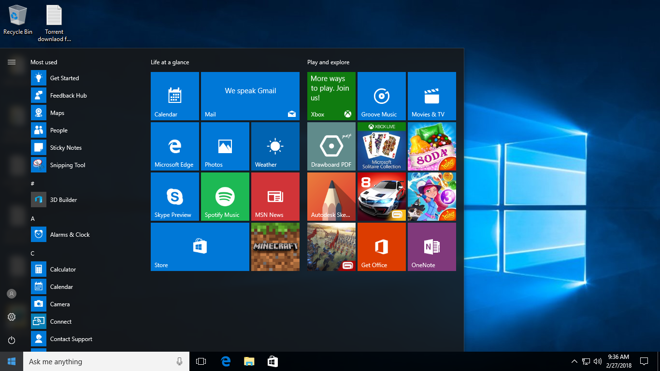Image resolution: width=660 pixels, height=371 pixels.
Task: Launch the OneNote tile
Action: click(x=432, y=247)
